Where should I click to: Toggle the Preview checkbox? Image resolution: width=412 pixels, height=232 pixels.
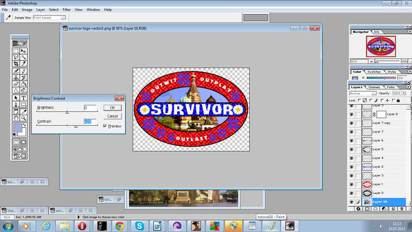tap(105, 126)
